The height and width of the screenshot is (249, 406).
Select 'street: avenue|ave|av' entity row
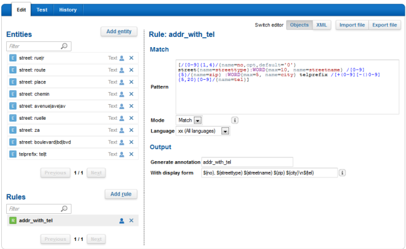73,106
